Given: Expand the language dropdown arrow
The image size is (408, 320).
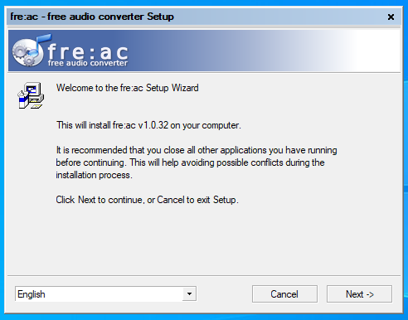Looking at the screenshot, I should pos(189,293).
